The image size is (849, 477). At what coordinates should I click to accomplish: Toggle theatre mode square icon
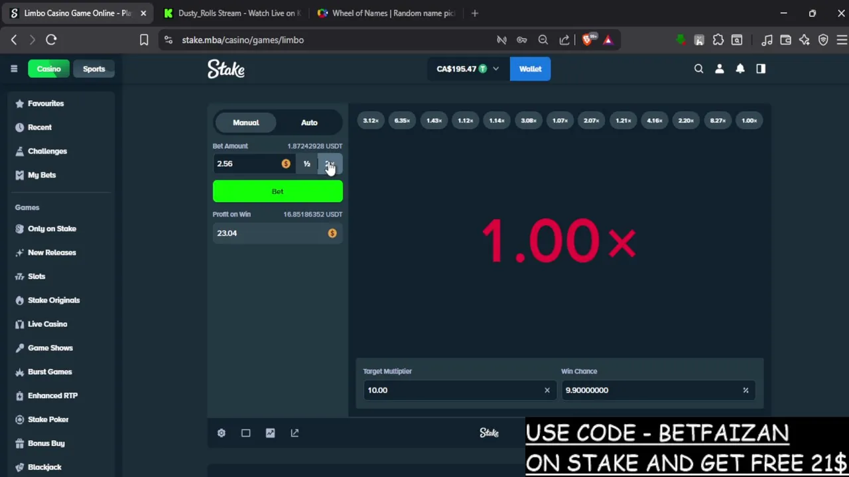[x=246, y=433]
